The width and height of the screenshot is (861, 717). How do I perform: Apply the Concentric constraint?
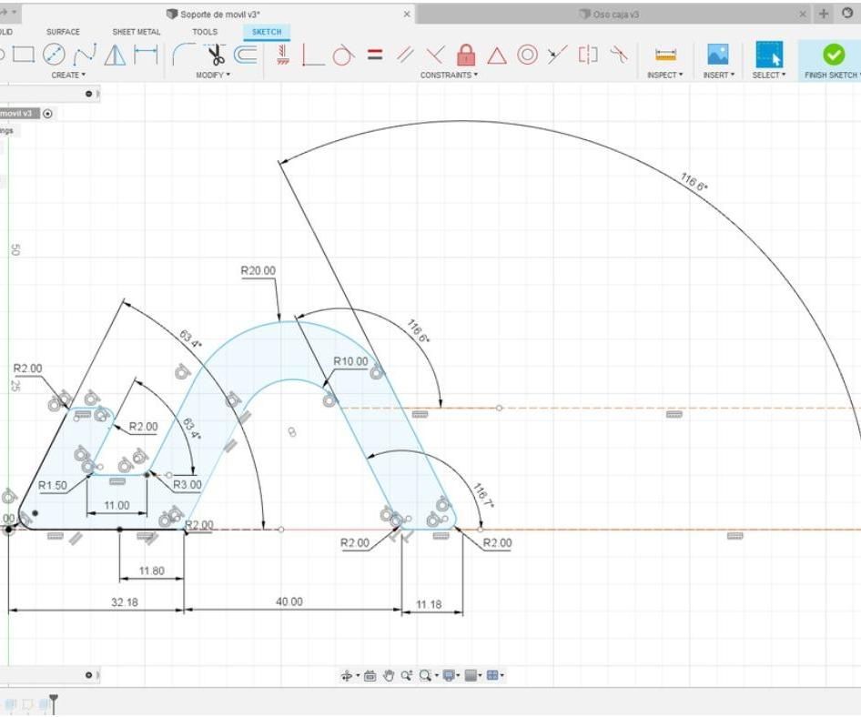coord(527,54)
